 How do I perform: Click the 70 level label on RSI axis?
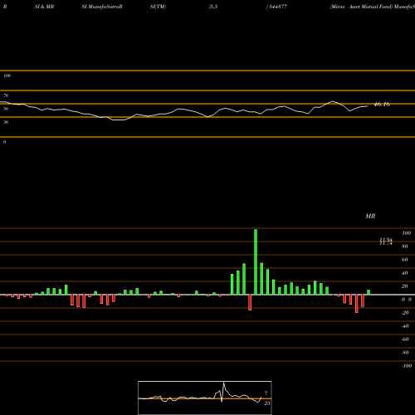(6, 95)
